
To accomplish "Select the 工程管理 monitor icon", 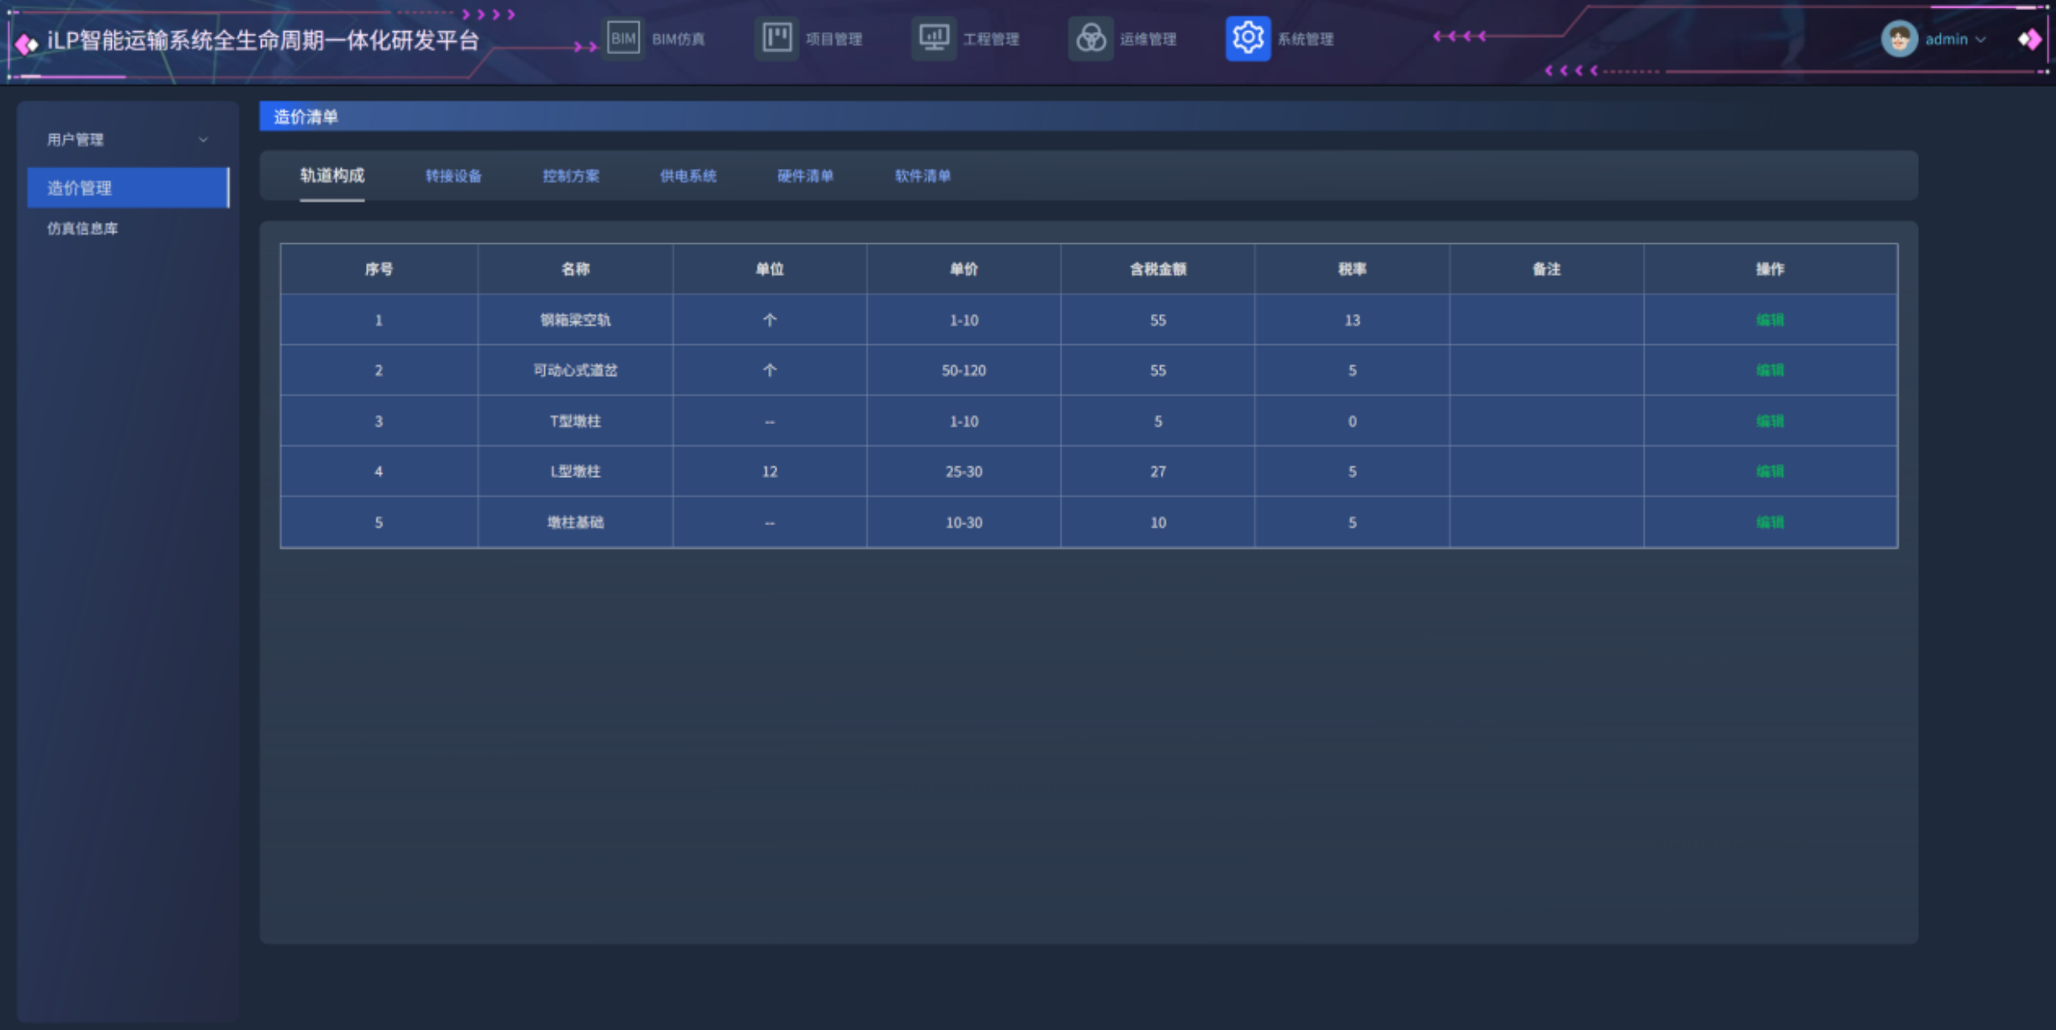I will pyautogui.click(x=934, y=39).
